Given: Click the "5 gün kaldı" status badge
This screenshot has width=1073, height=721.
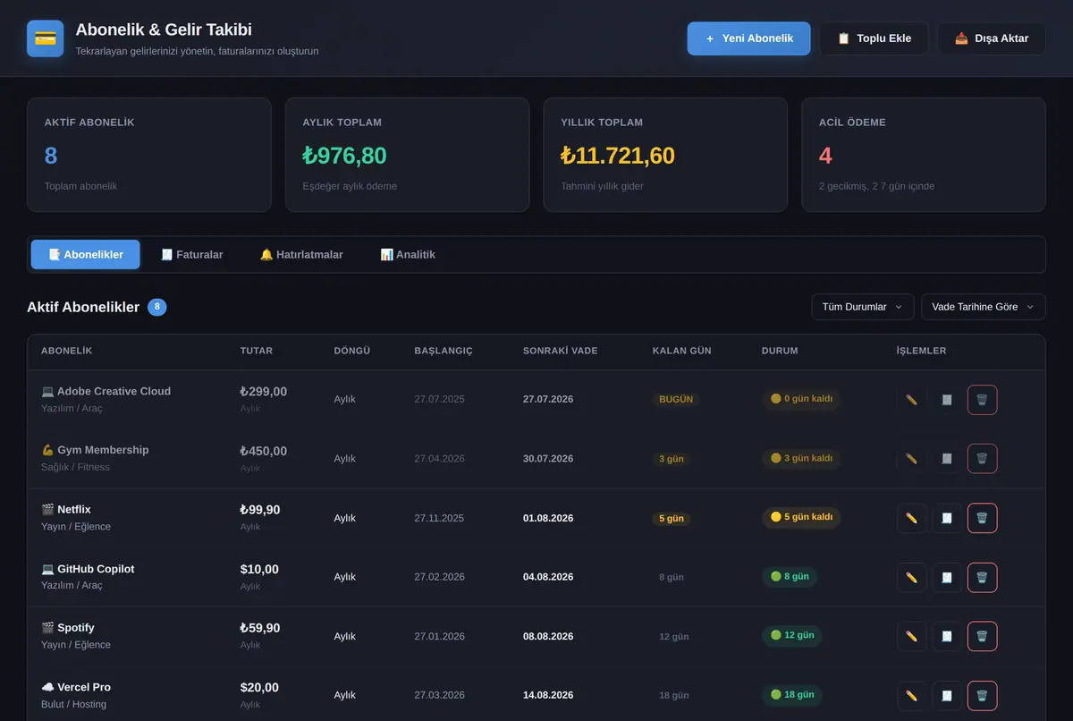Looking at the screenshot, I should point(801,517).
